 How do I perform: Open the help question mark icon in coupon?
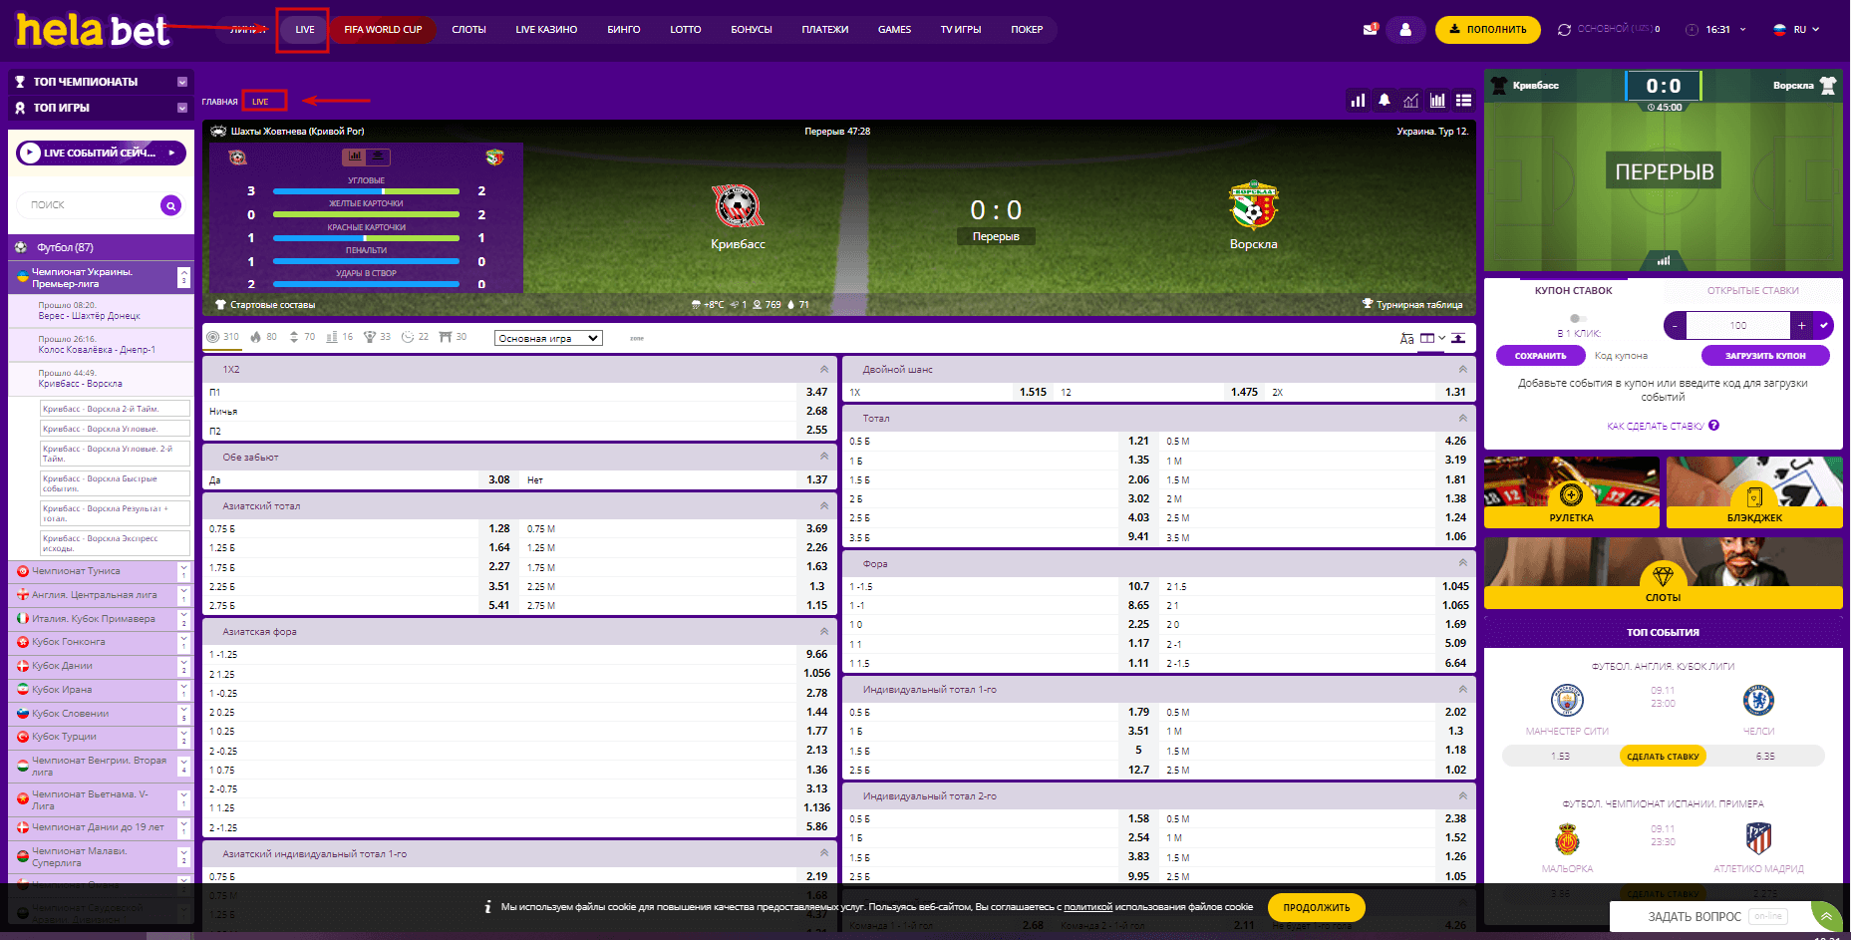pyautogui.click(x=1713, y=426)
